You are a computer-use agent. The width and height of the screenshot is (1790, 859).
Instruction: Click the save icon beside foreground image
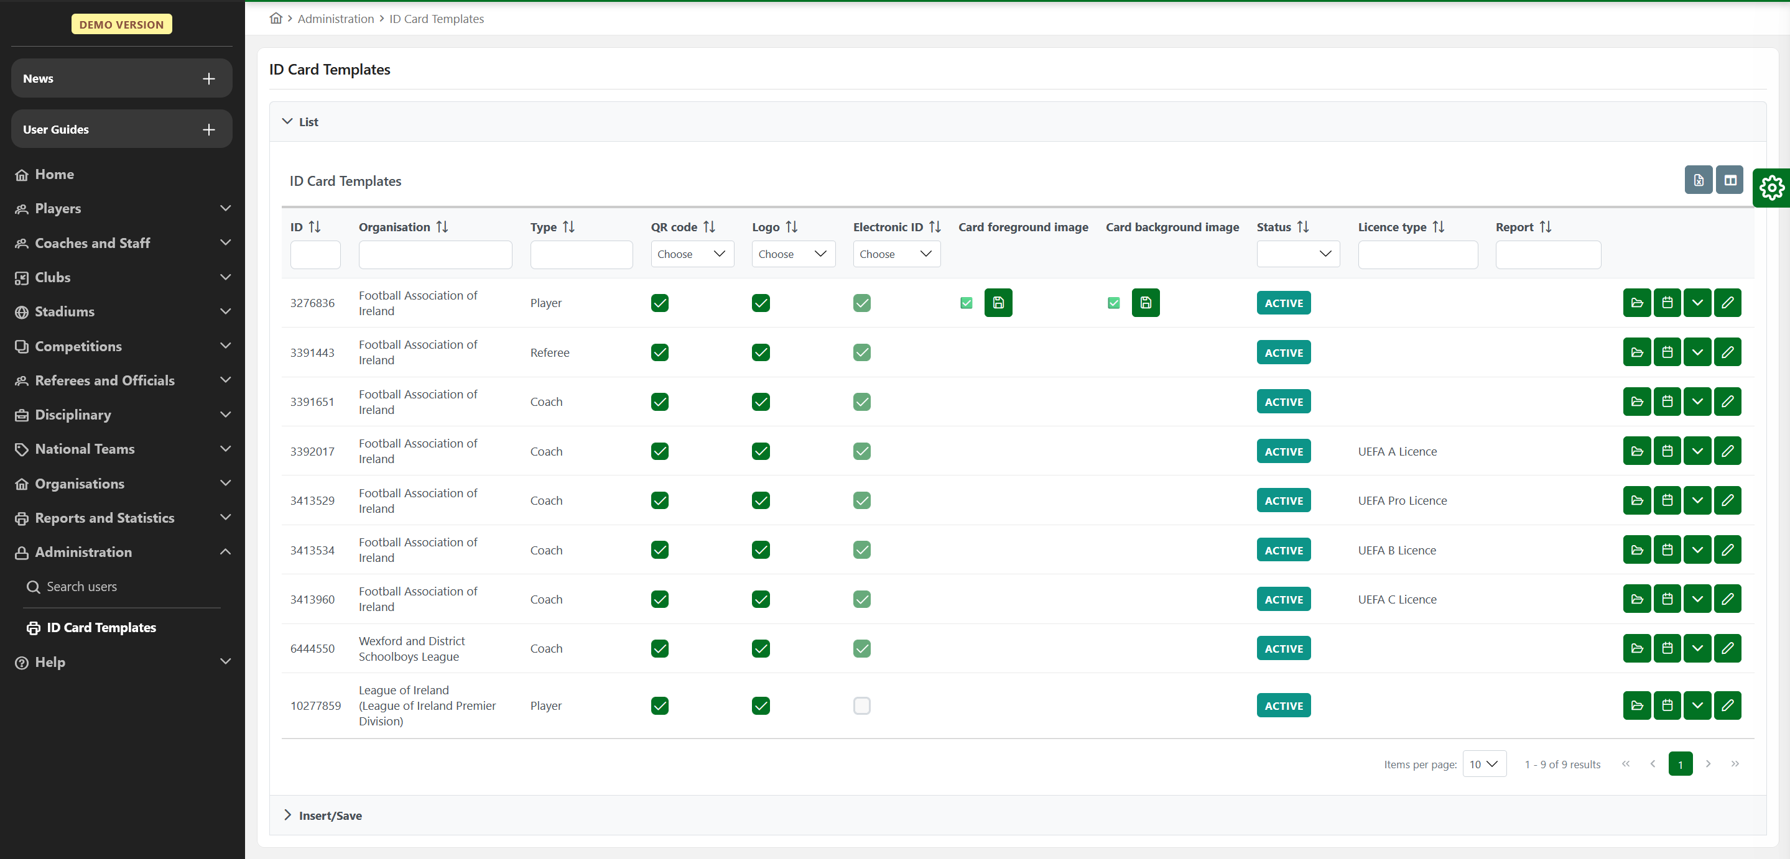click(x=998, y=303)
